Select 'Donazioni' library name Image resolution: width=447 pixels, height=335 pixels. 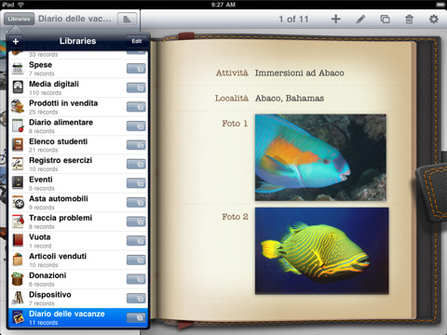(47, 275)
